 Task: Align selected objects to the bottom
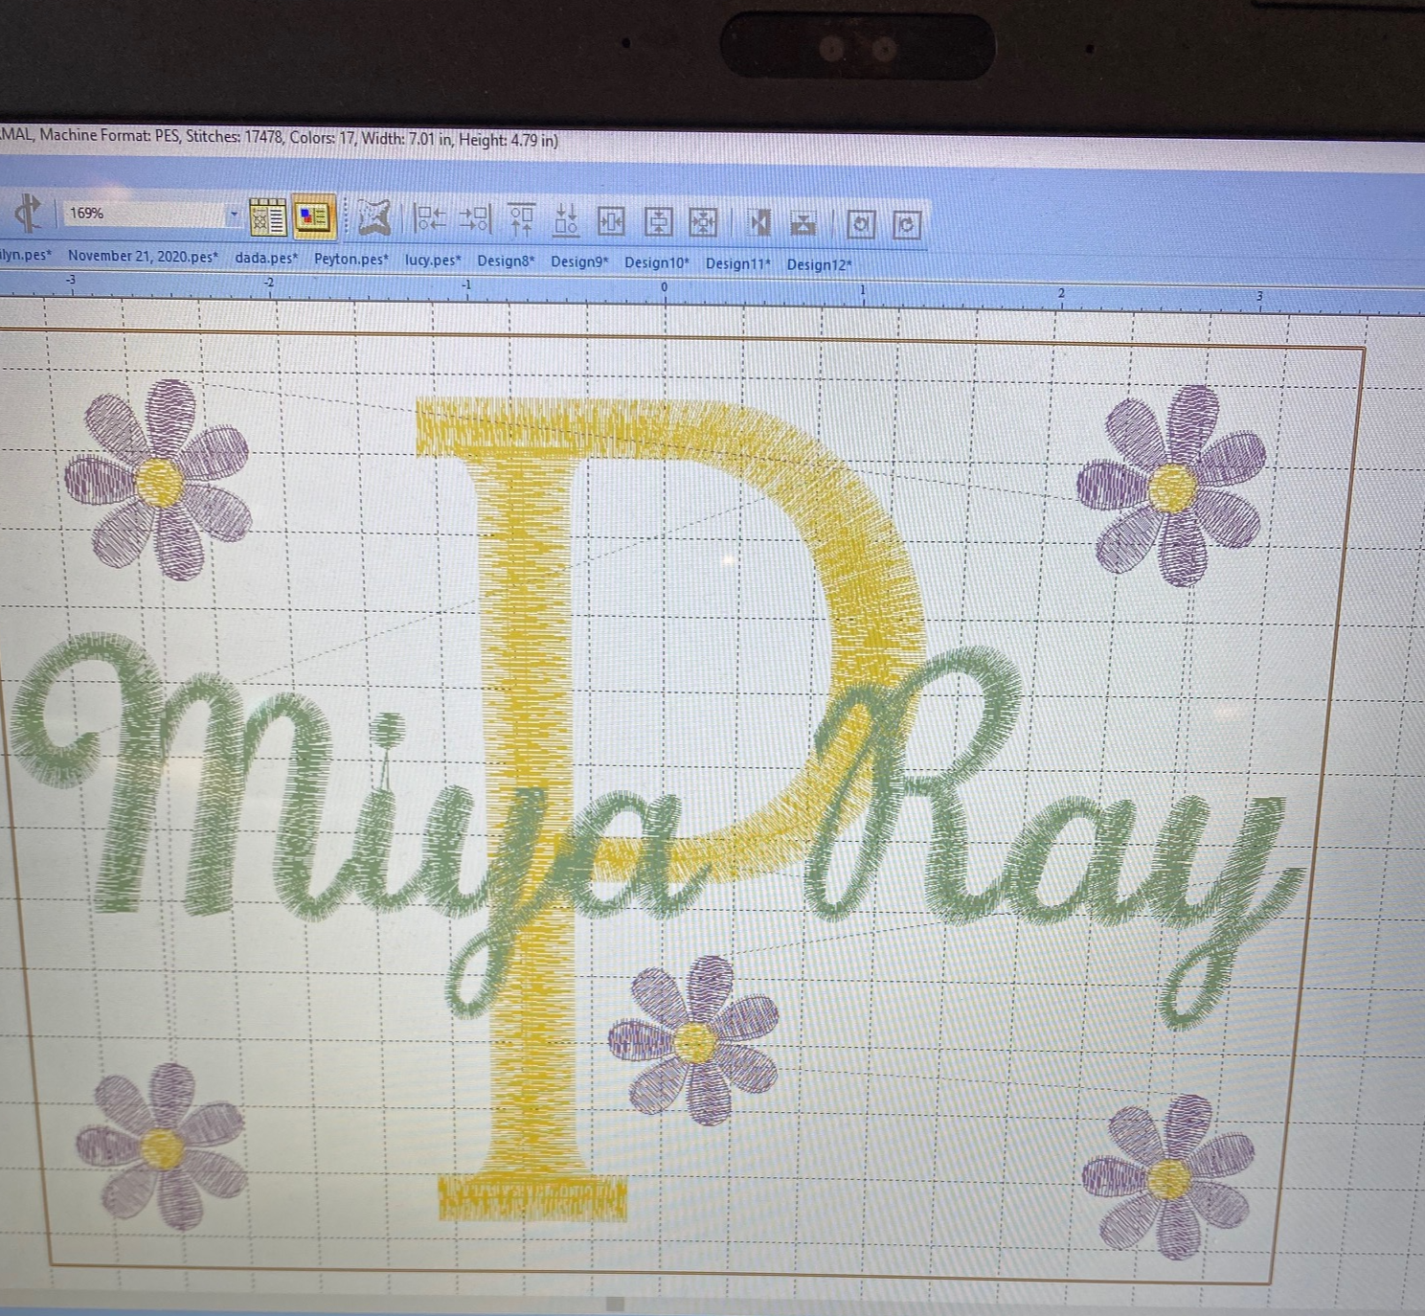click(566, 221)
